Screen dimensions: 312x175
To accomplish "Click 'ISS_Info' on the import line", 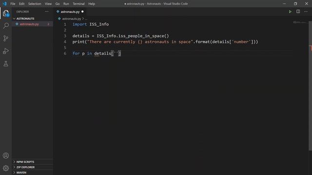I will tap(99, 24).
